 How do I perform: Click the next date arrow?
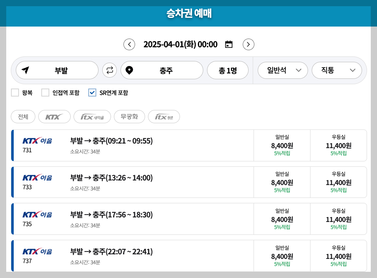pyautogui.click(x=248, y=44)
